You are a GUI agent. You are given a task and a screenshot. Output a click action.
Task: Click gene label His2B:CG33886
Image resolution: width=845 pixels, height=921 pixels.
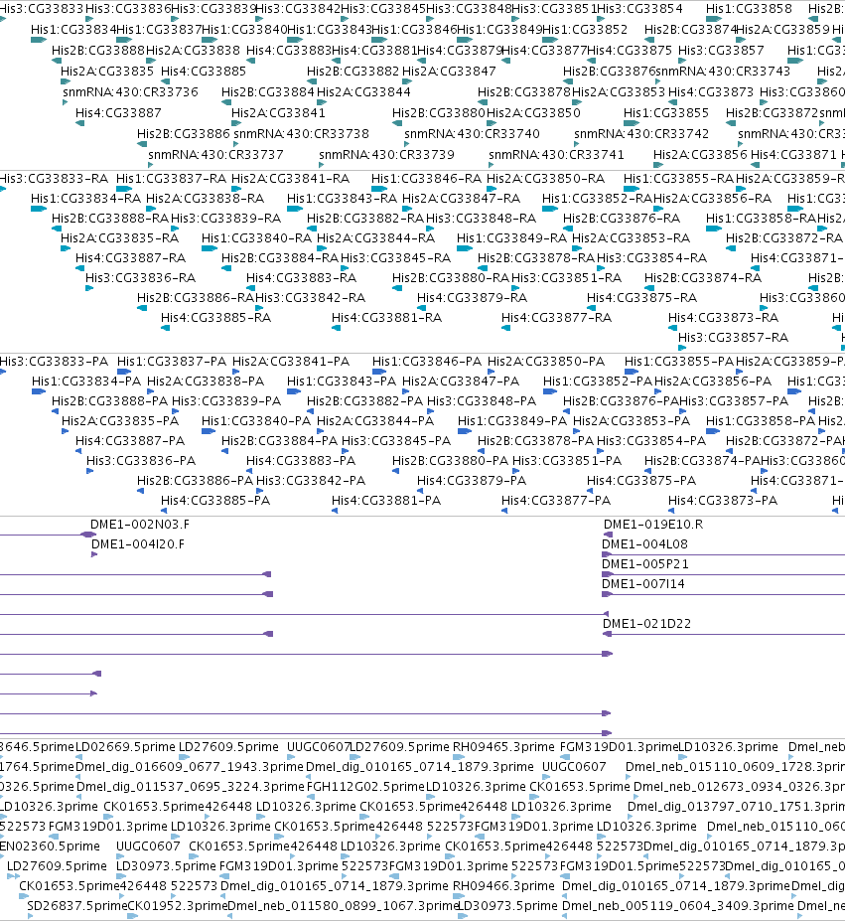point(184,134)
